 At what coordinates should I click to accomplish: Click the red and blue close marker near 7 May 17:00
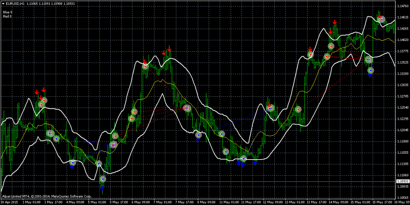click(x=187, y=108)
